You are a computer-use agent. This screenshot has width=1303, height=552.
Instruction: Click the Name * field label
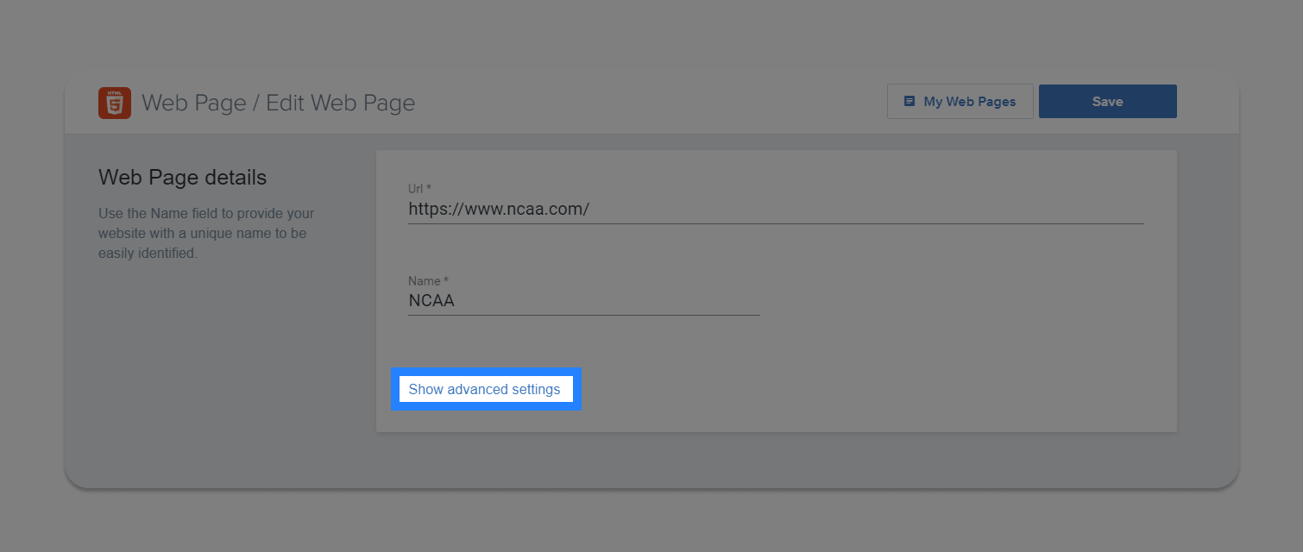coord(428,281)
